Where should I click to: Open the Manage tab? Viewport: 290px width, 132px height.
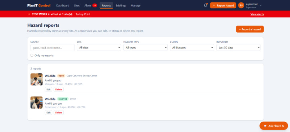pyautogui.click(x=136, y=5)
